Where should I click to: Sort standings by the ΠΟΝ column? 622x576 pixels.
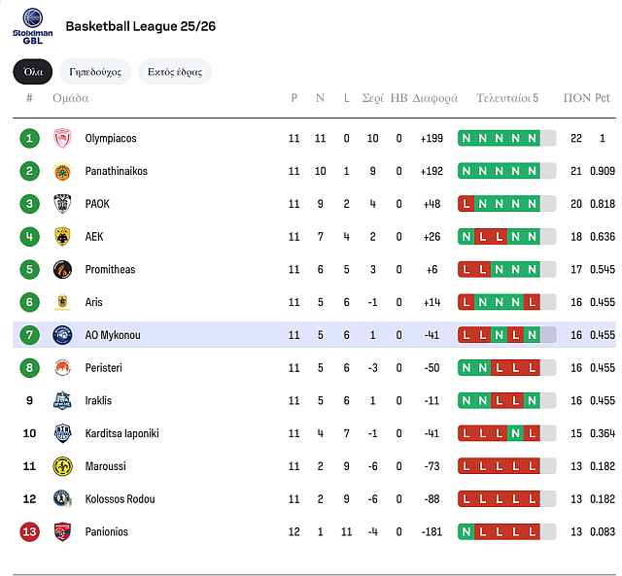tap(576, 98)
